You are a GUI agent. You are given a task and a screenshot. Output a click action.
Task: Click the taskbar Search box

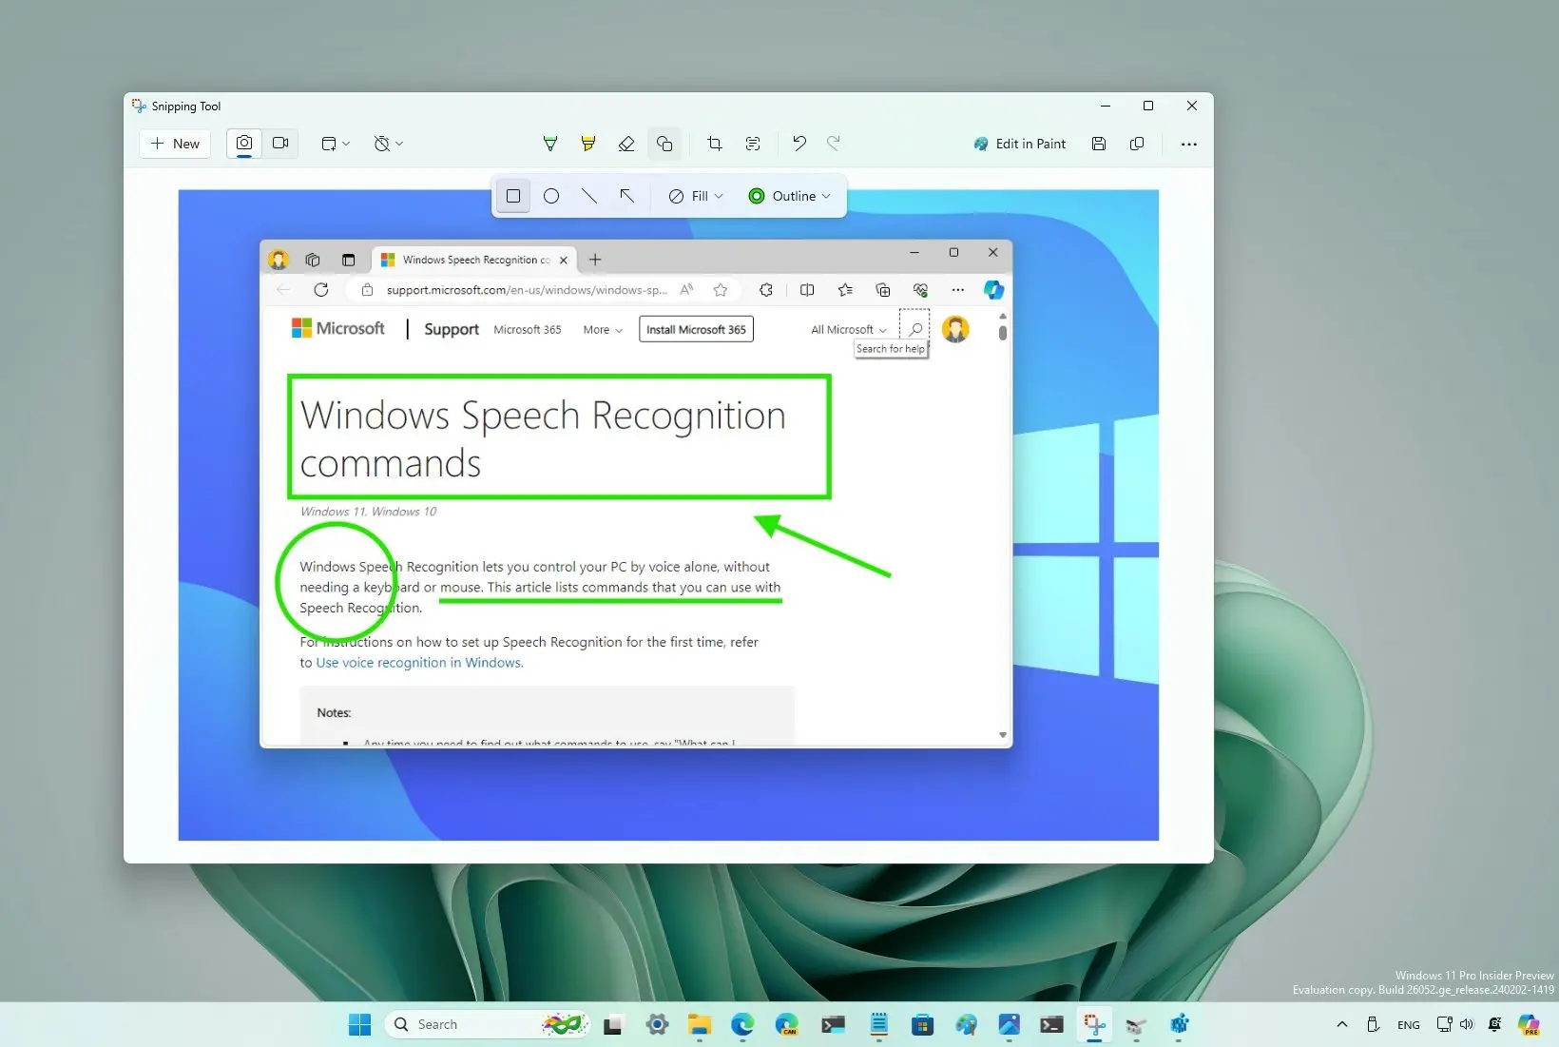pos(488,1024)
